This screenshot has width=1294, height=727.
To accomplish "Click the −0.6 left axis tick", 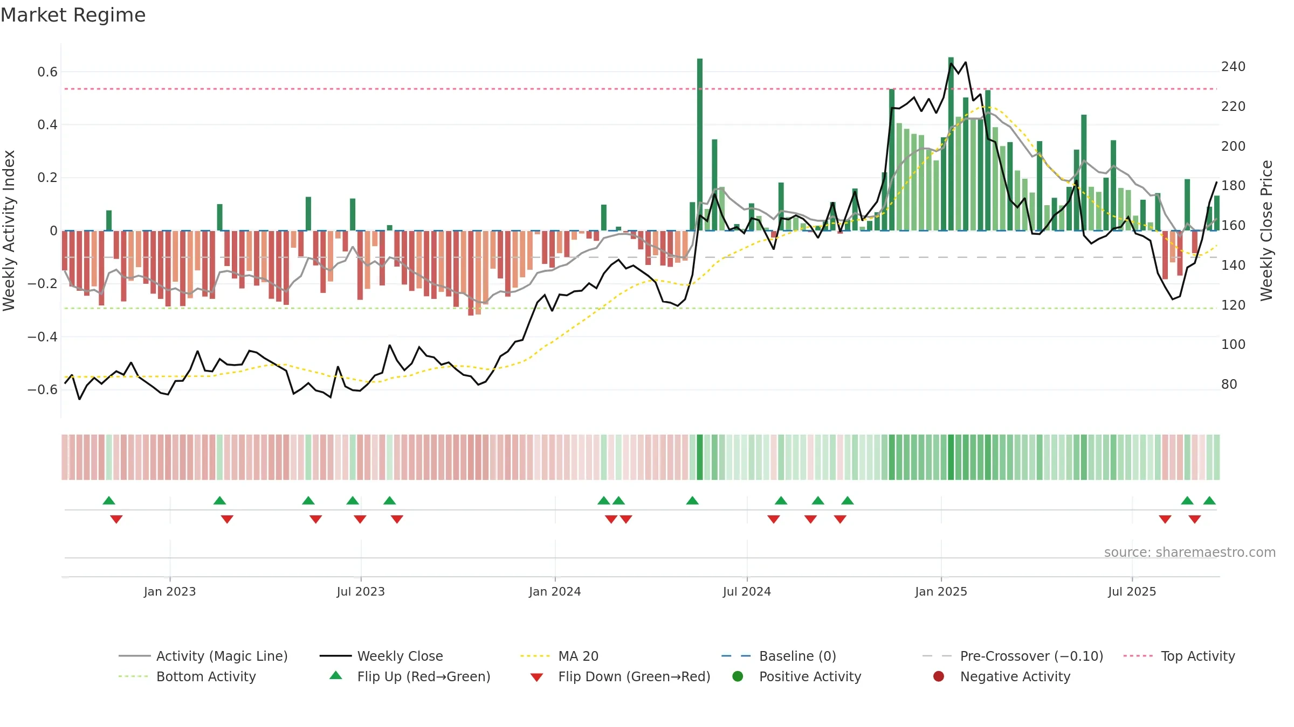I will pos(43,389).
